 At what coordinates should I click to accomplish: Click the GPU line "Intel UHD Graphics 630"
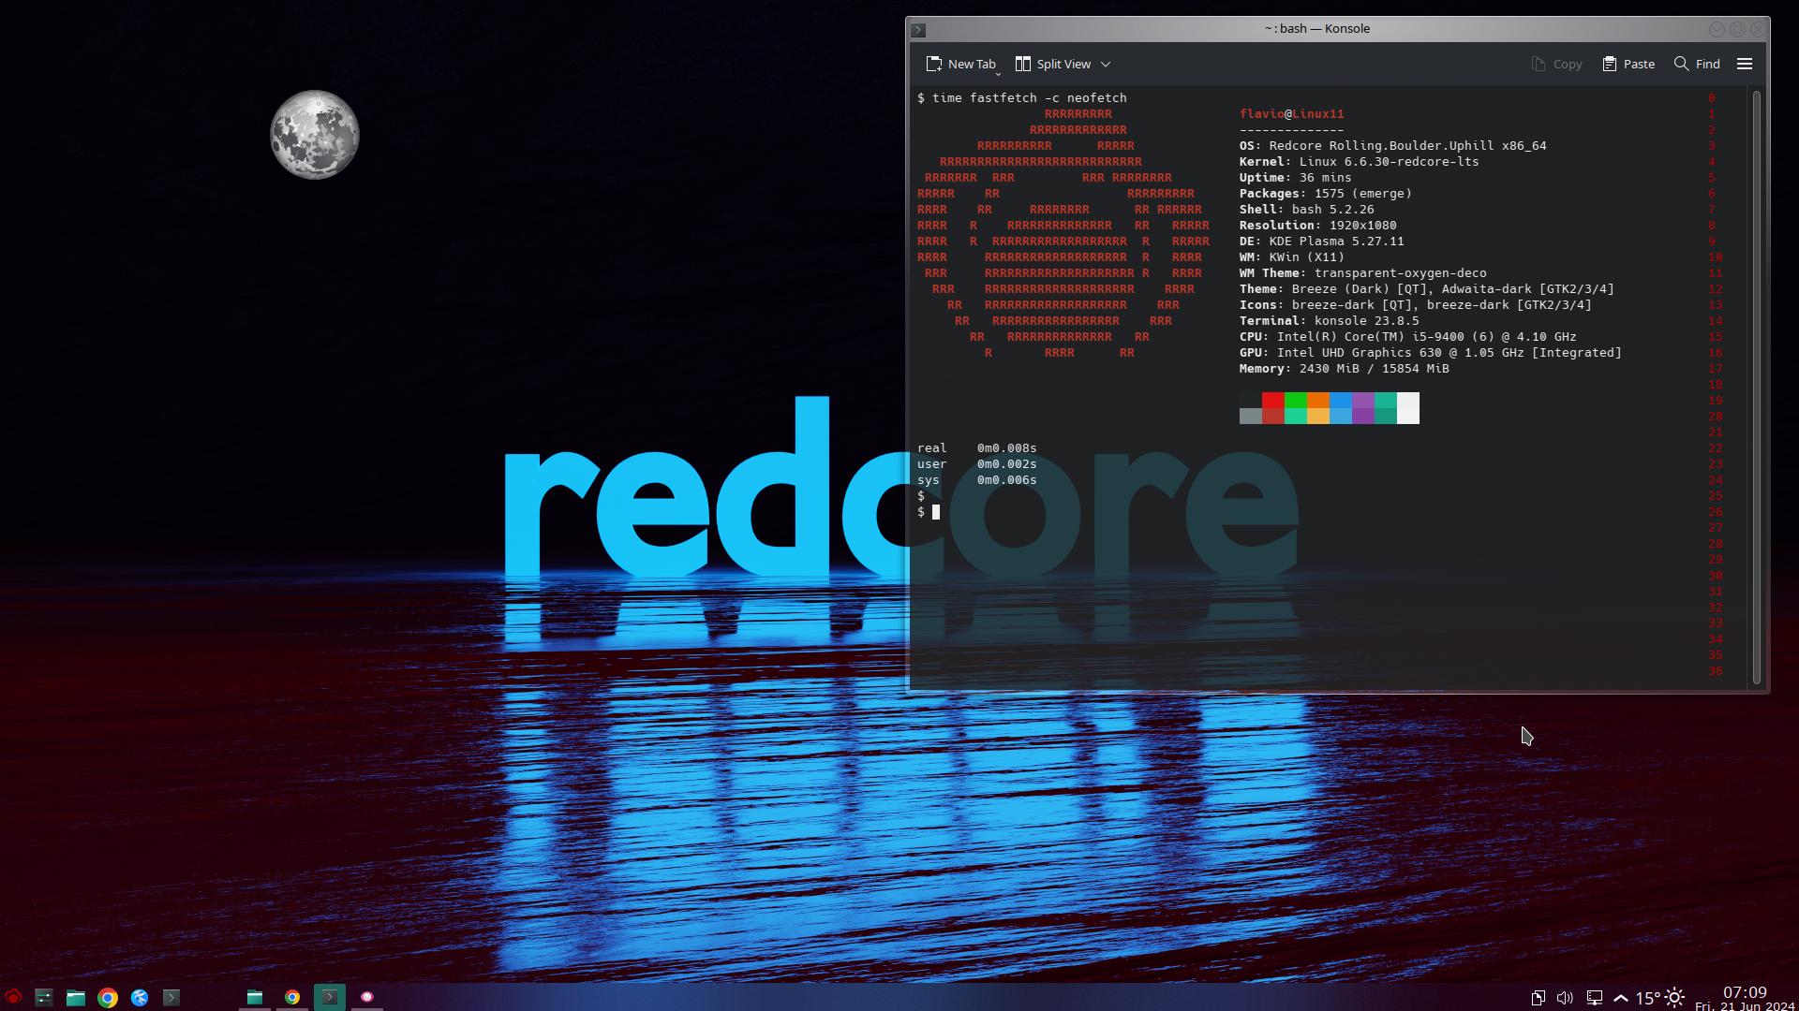(x=1431, y=352)
